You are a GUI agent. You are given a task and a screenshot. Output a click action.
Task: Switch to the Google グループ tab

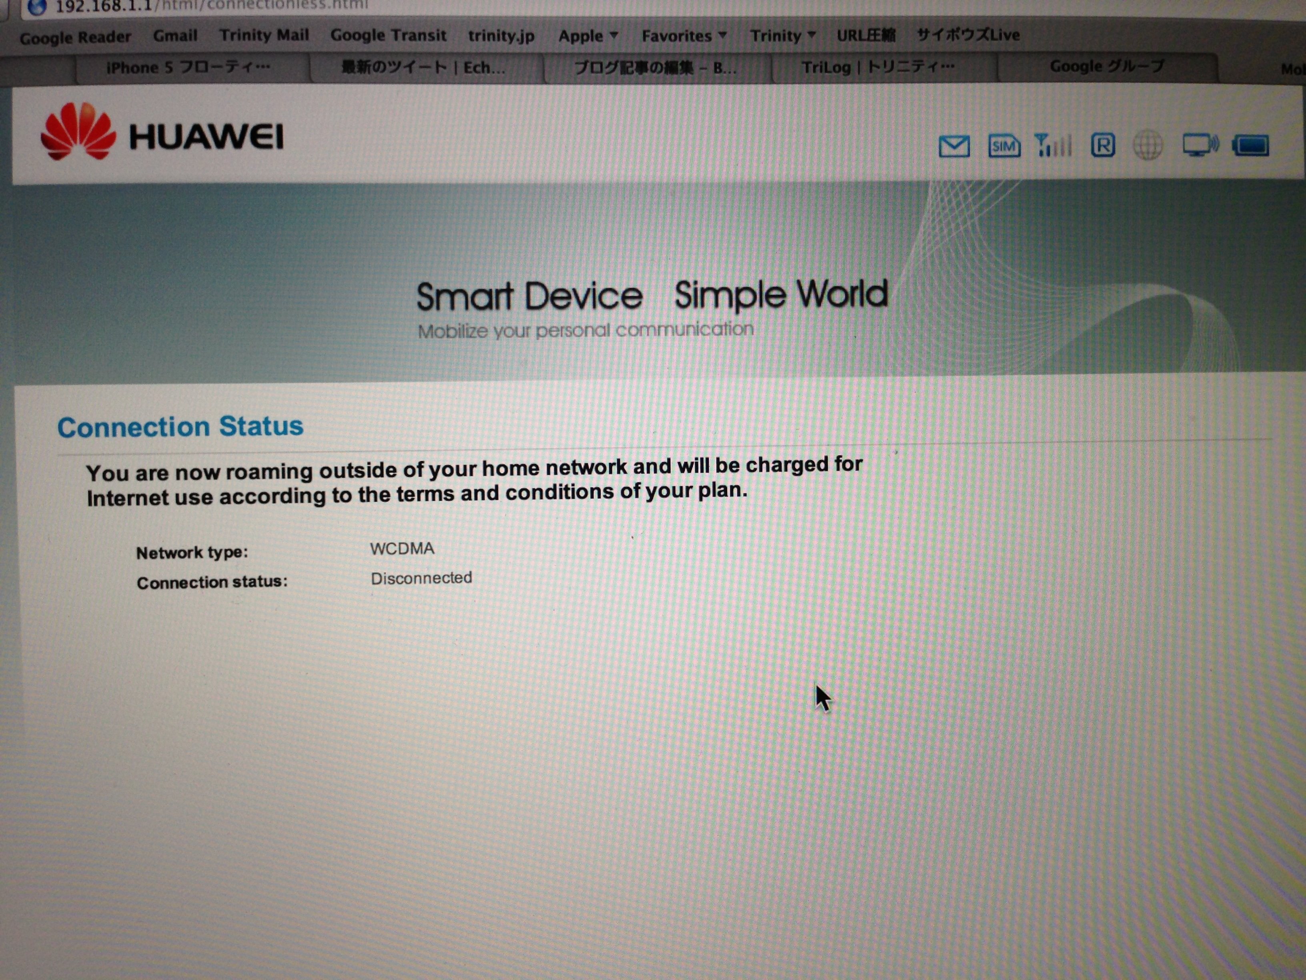point(1106,66)
